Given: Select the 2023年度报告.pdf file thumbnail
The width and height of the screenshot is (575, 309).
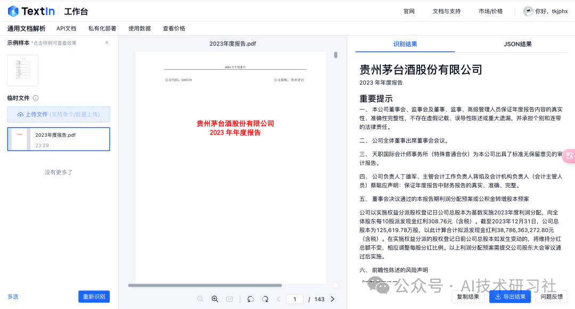Looking at the screenshot, I should pos(59,139).
